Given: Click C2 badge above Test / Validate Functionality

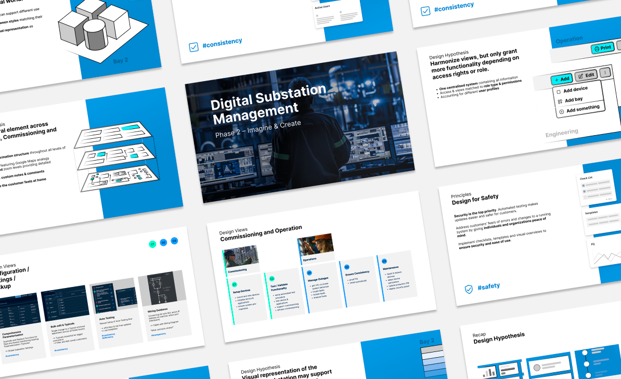Looking at the screenshot, I should [271, 279].
